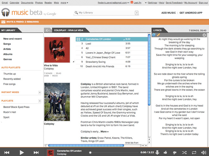The height and width of the screenshot is (156, 209).
Task: Open the Albums library view
Action: tap(8, 54)
